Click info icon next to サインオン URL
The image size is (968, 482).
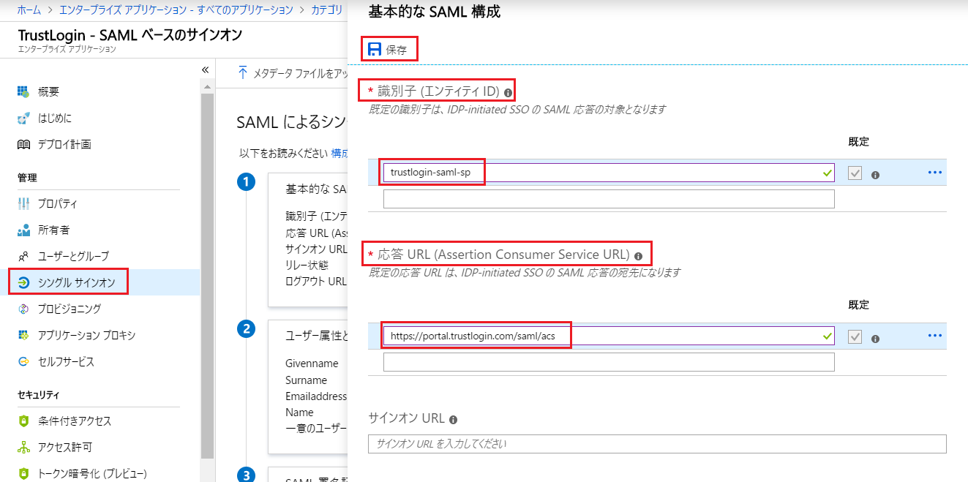(x=453, y=420)
